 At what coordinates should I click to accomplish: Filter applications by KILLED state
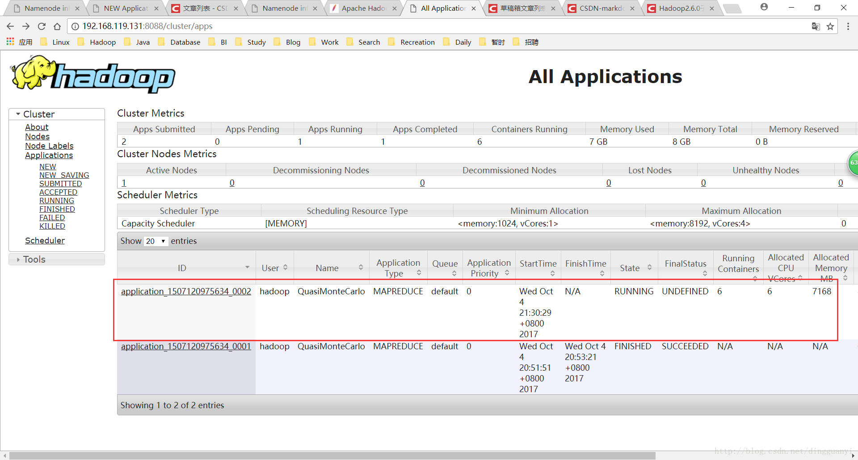[52, 226]
